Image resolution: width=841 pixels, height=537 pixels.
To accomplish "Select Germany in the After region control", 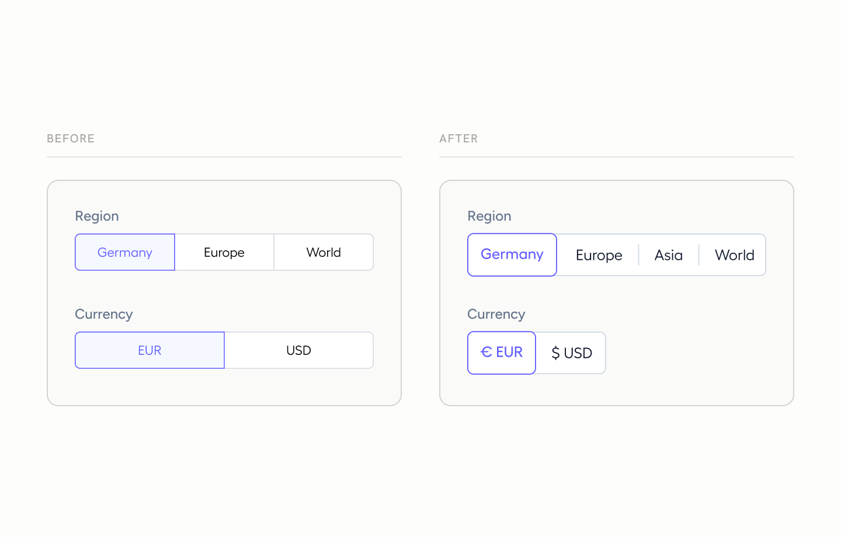I will 512,254.
